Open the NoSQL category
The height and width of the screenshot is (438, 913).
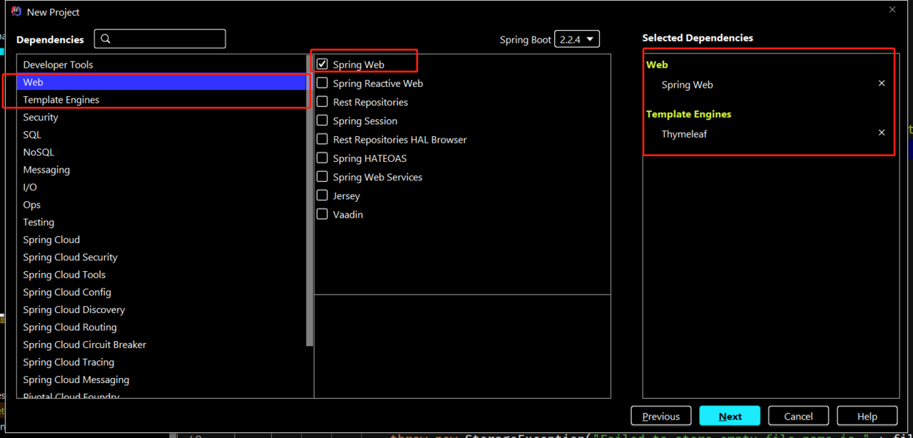coord(162,152)
